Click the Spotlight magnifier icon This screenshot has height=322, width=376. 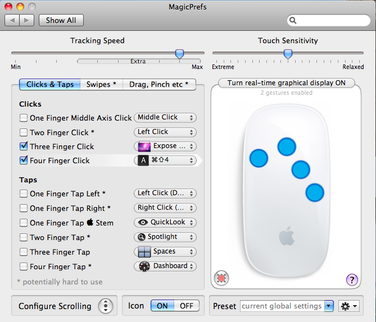coord(142,237)
